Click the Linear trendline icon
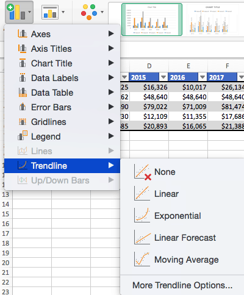The height and width of the screenshot is (295, 244). point(142,193)
